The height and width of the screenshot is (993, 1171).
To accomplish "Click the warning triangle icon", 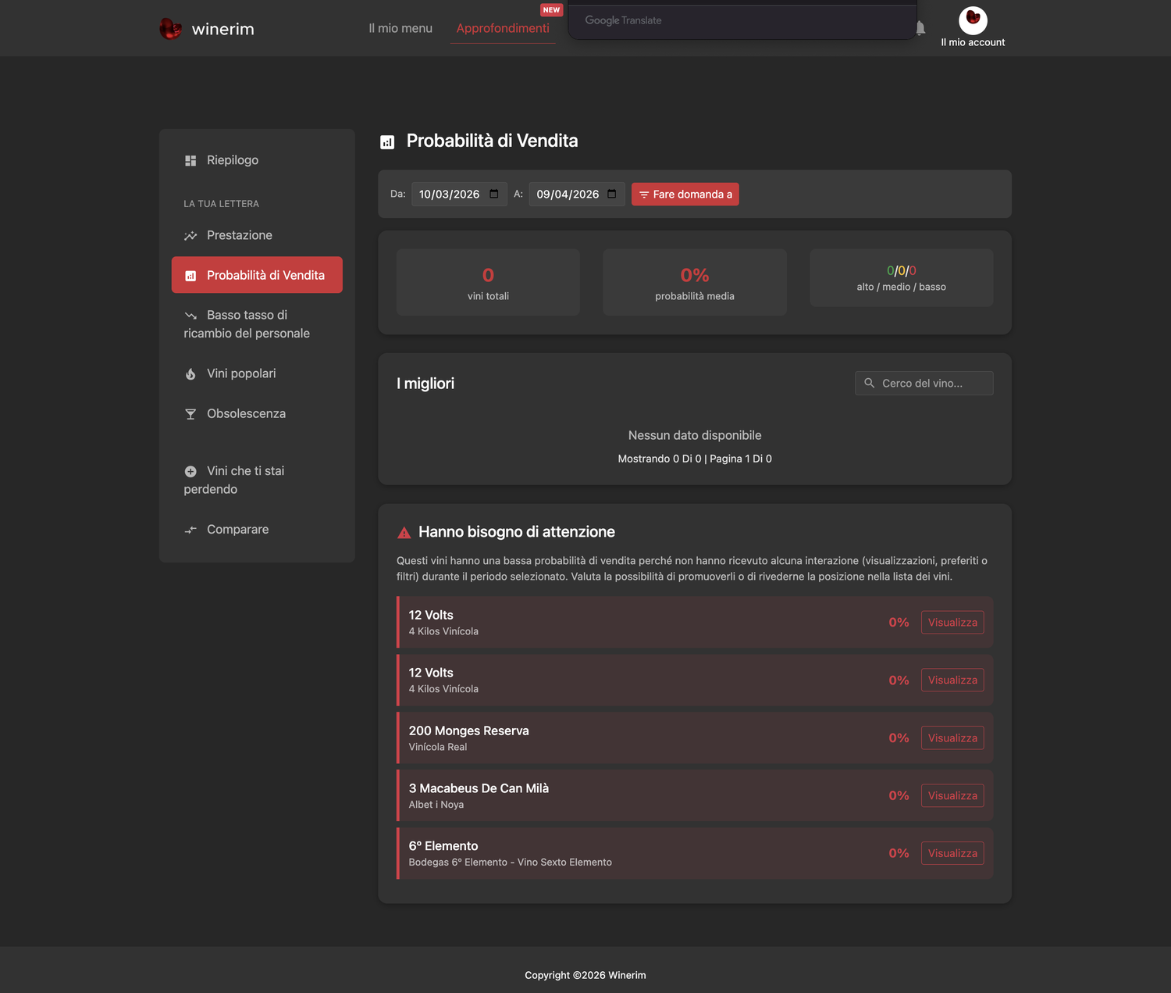I will (x=404, y=533).
